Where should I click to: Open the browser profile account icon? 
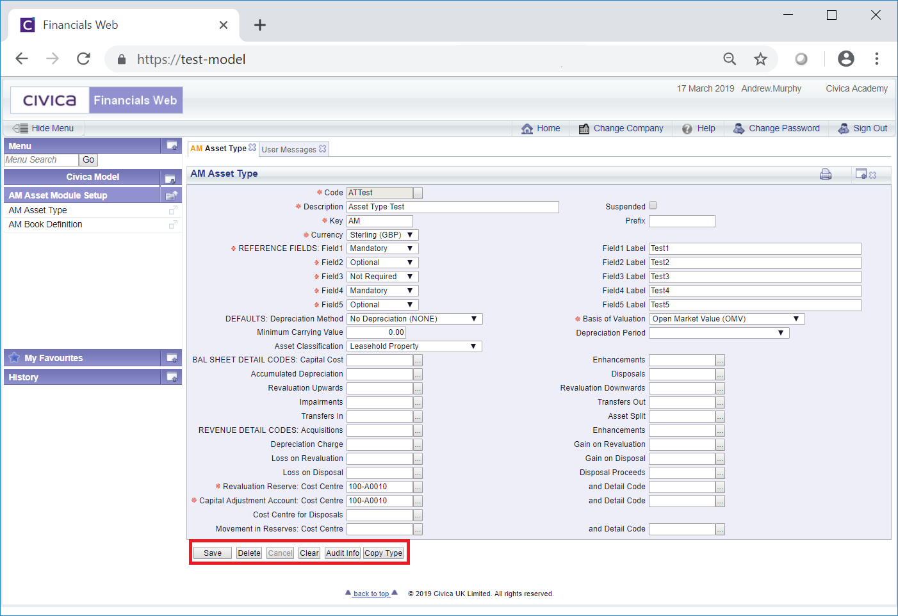pyautogui.click(x=846, y=59)
